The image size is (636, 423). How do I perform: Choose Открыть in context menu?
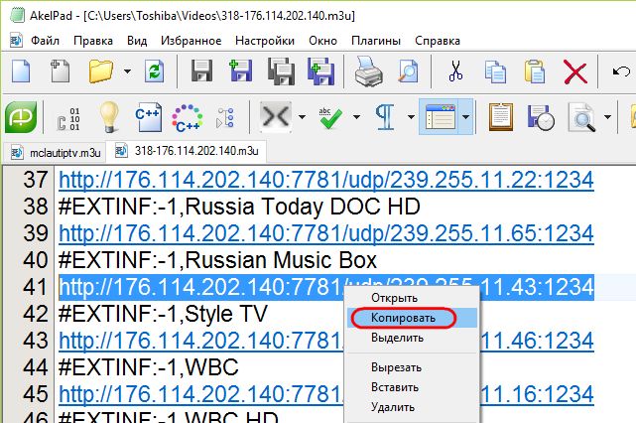[412, 298]
